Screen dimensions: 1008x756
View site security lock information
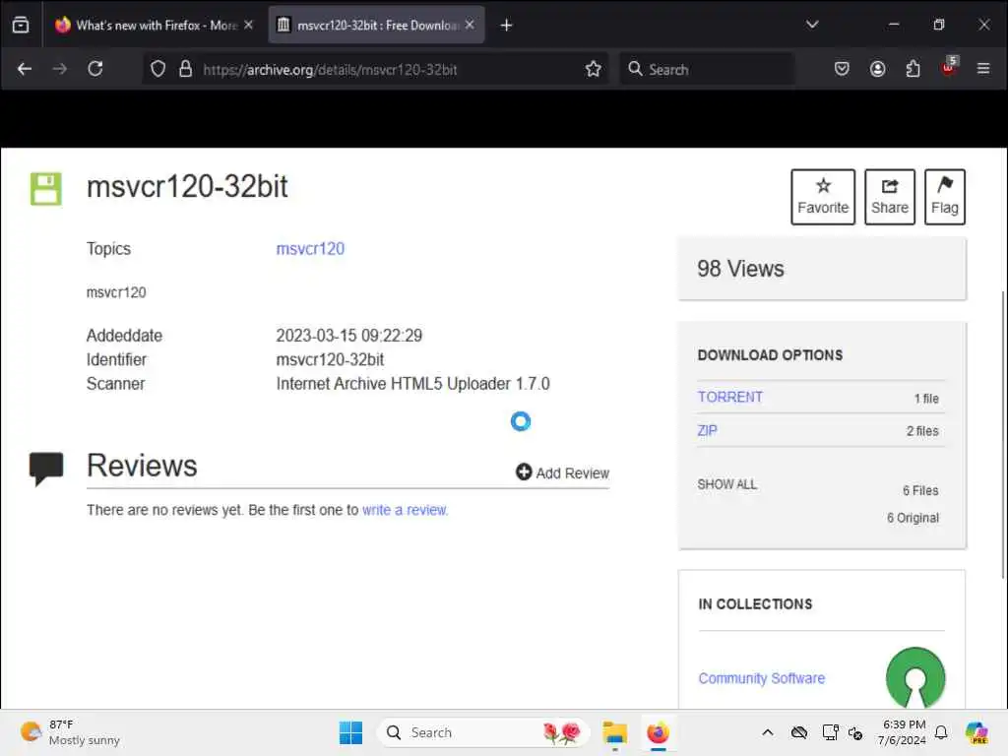pos(186,69)
